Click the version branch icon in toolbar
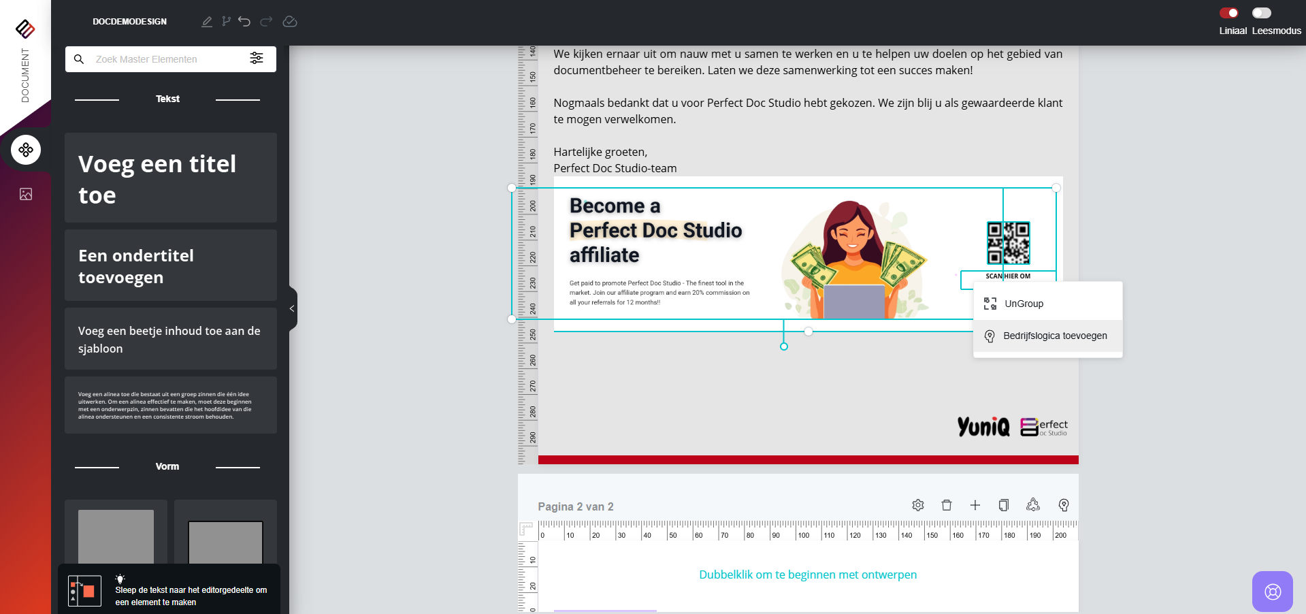The height and width of the screenshot is (614, 1306). (226, 22)
